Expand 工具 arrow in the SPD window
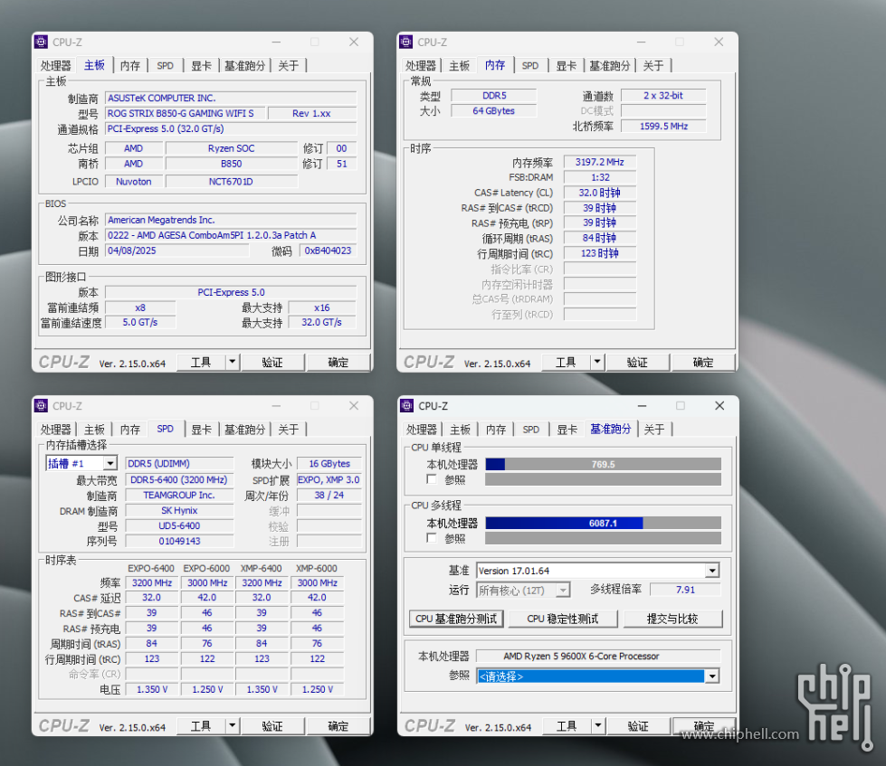This screenshot has width=886, height=766. [233, 726]
